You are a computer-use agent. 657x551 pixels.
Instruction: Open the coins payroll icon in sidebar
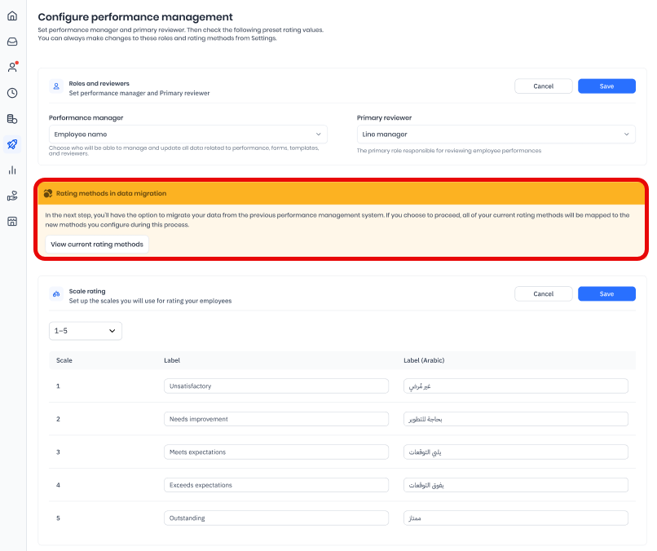coord(12,119)
